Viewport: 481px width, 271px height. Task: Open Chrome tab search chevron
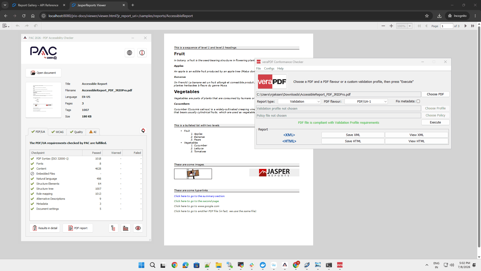coord(5,5)
